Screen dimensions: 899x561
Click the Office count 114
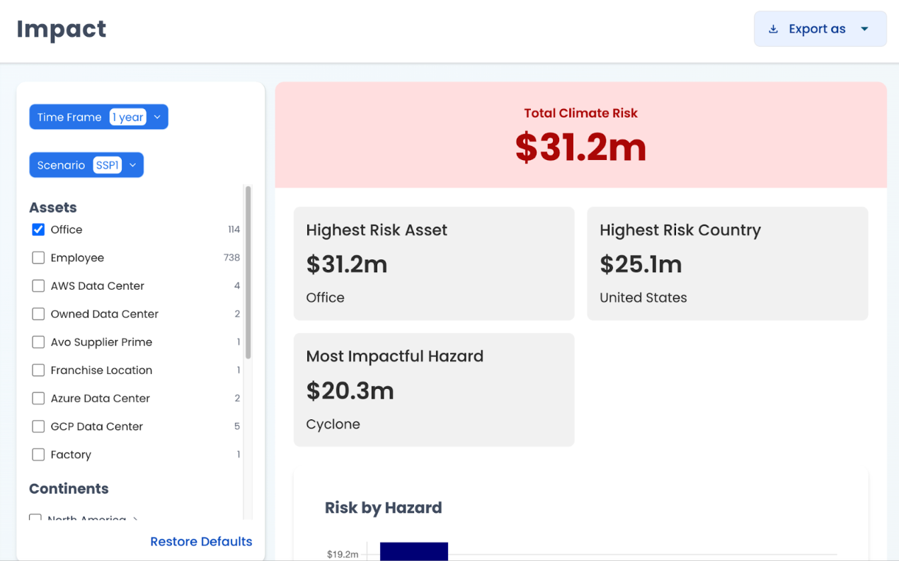click(x=234, y=229)
